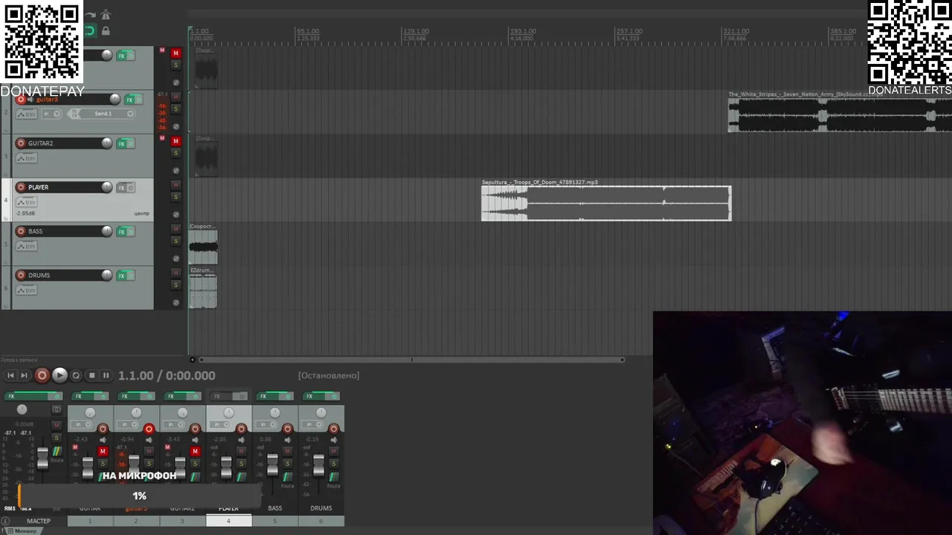
Task: Open FX for BASS track in track list
Action: pyautogui.click(x=121, y=232)
